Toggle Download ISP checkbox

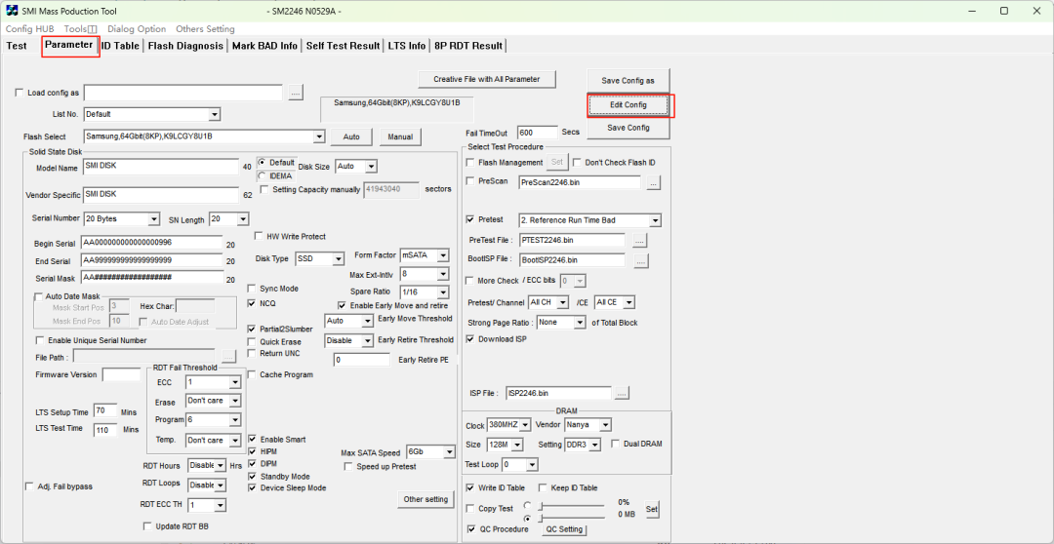[x=469, y=339]
